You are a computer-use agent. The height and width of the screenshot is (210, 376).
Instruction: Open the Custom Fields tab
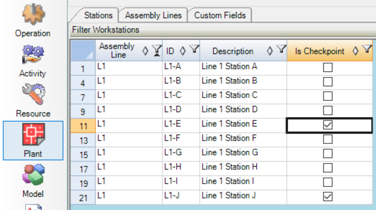pyautogui.click(x=220, y=15)
